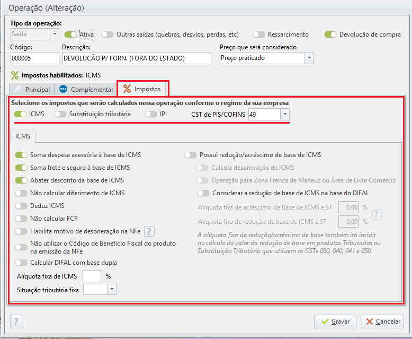Toggle Abater desconto da base de ICMS
This screenshot has height=339, width=412.
pos(21,180)
